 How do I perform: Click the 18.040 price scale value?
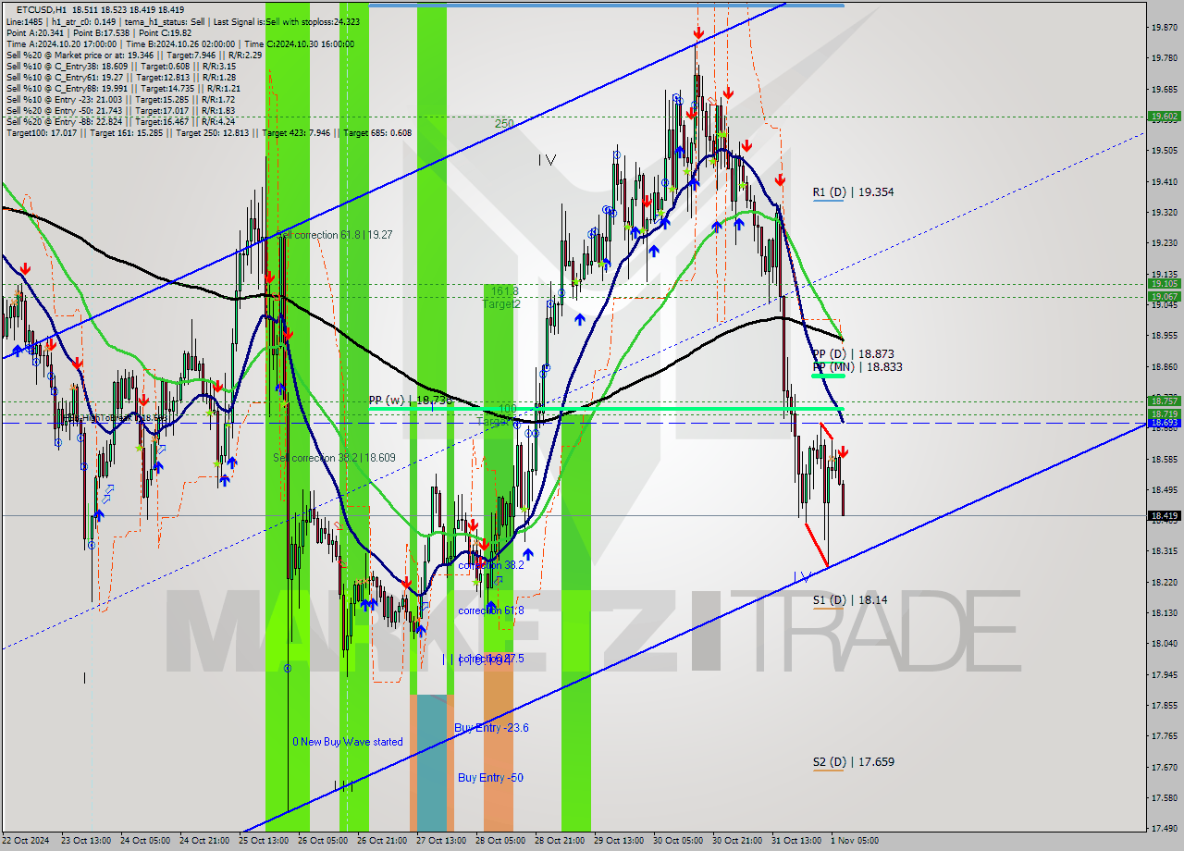(1164, 643)
